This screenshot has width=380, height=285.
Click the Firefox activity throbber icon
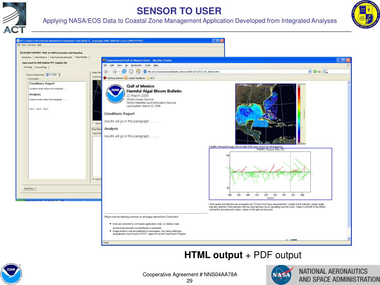click(348, 65)
